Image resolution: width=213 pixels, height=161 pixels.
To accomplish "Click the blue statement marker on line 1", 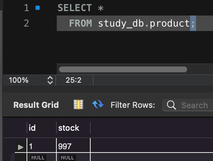I will click(x=38, y=8).
